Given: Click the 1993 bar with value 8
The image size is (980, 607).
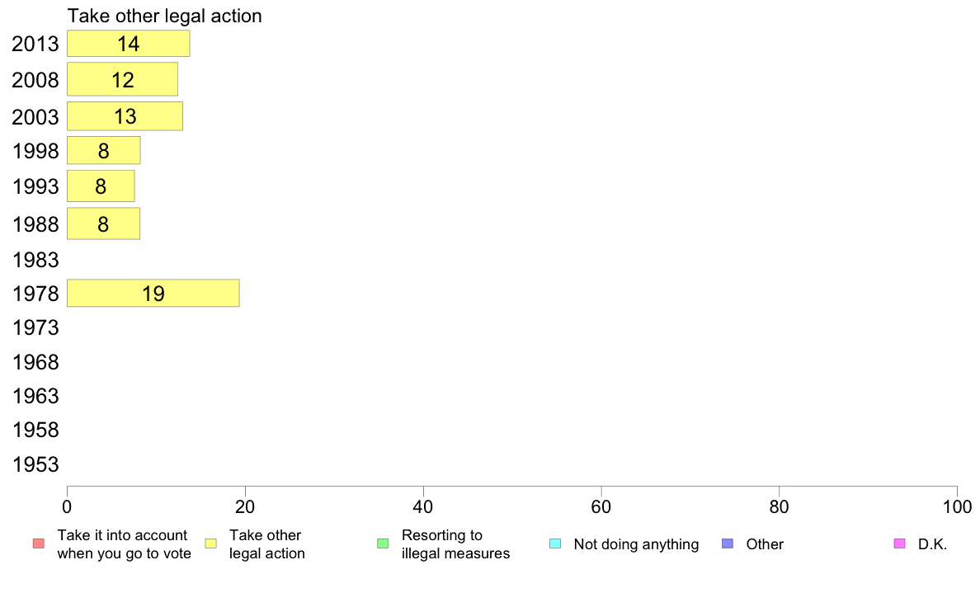Looking at the screenshot, I should pyautogui.click(x=101, y=186).
